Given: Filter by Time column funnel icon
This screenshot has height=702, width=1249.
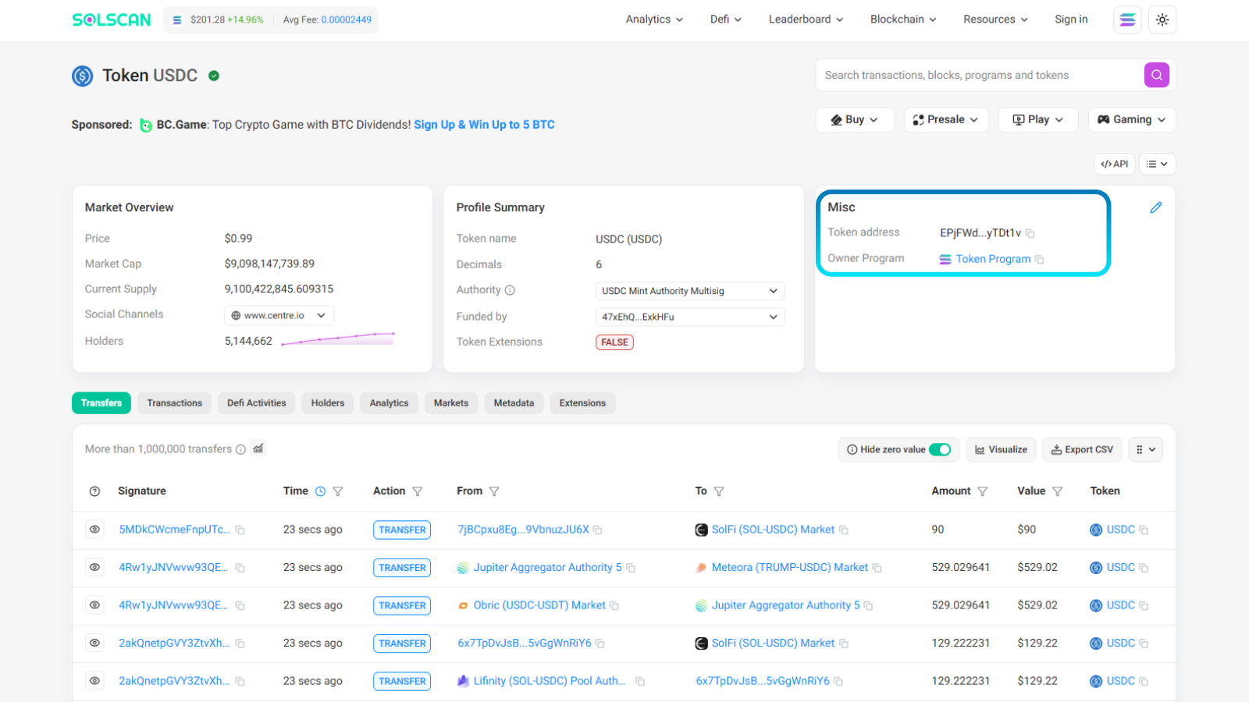Looking at the screenshot, I should pos(338,491).
